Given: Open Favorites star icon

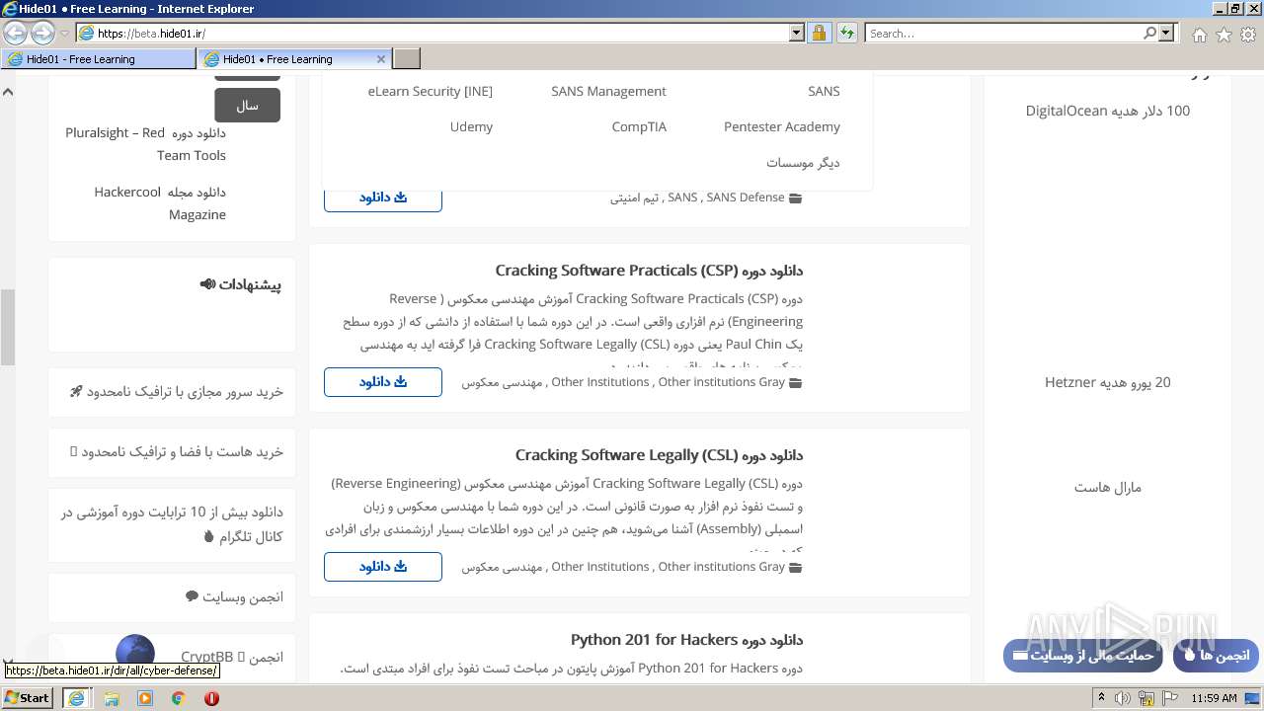Looking at the screenshot, I should tap(1224, 35).
